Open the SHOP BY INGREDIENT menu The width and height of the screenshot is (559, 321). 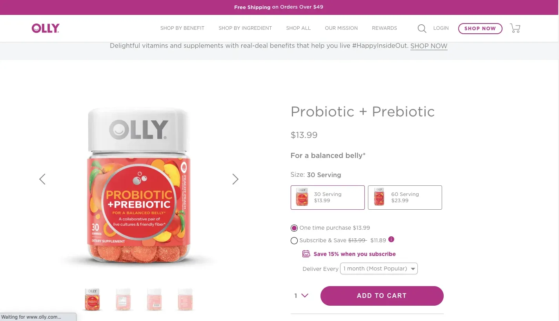(x=245, y=28)
